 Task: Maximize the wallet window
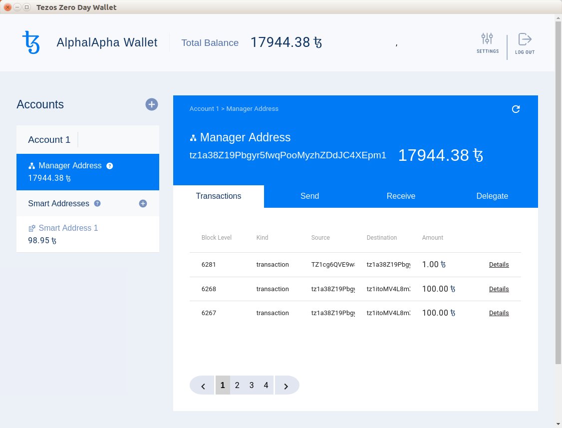(x=26, y=7)
